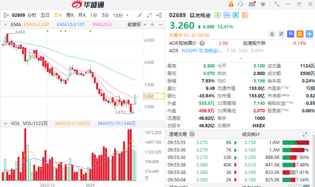The width and height of the screenshot is (315, 187).
Task: Collapse the left panel with the arrow icon
Action: tap(6, 15)
